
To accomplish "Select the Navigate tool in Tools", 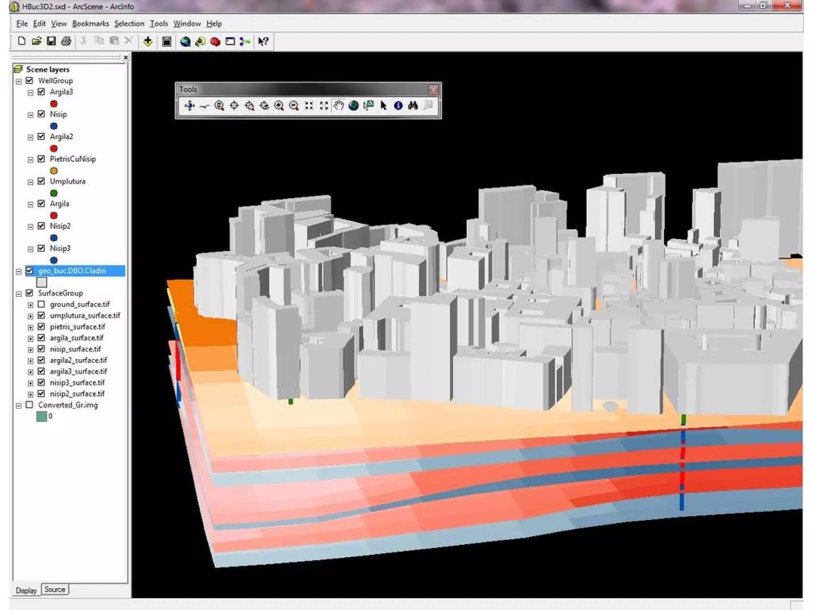I will [x=189, y=106].
